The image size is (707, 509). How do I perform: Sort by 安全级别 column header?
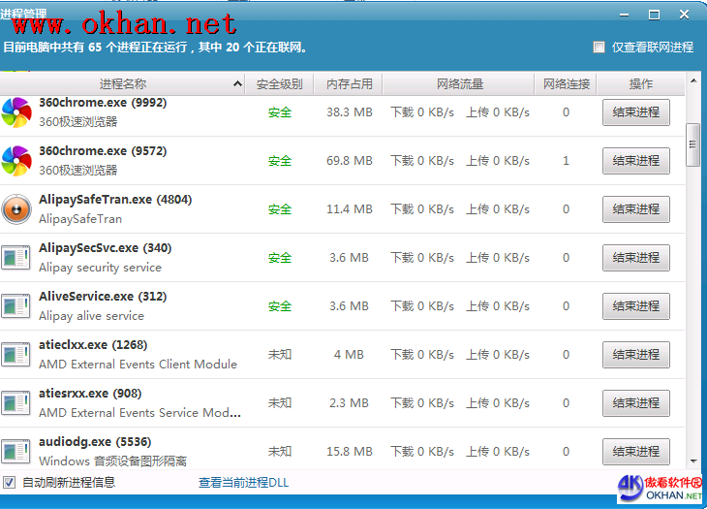[280, 84]
